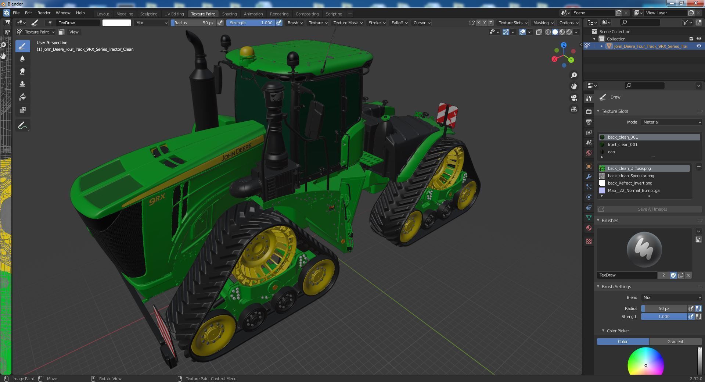Open the Render menu
The height and width of the screenshot is (382, 705).
[x=44, y=13]
